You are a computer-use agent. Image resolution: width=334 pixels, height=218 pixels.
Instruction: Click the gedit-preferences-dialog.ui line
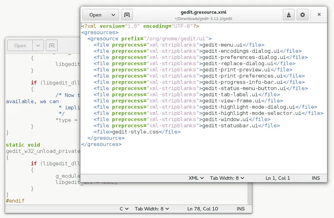click(201, 57)
